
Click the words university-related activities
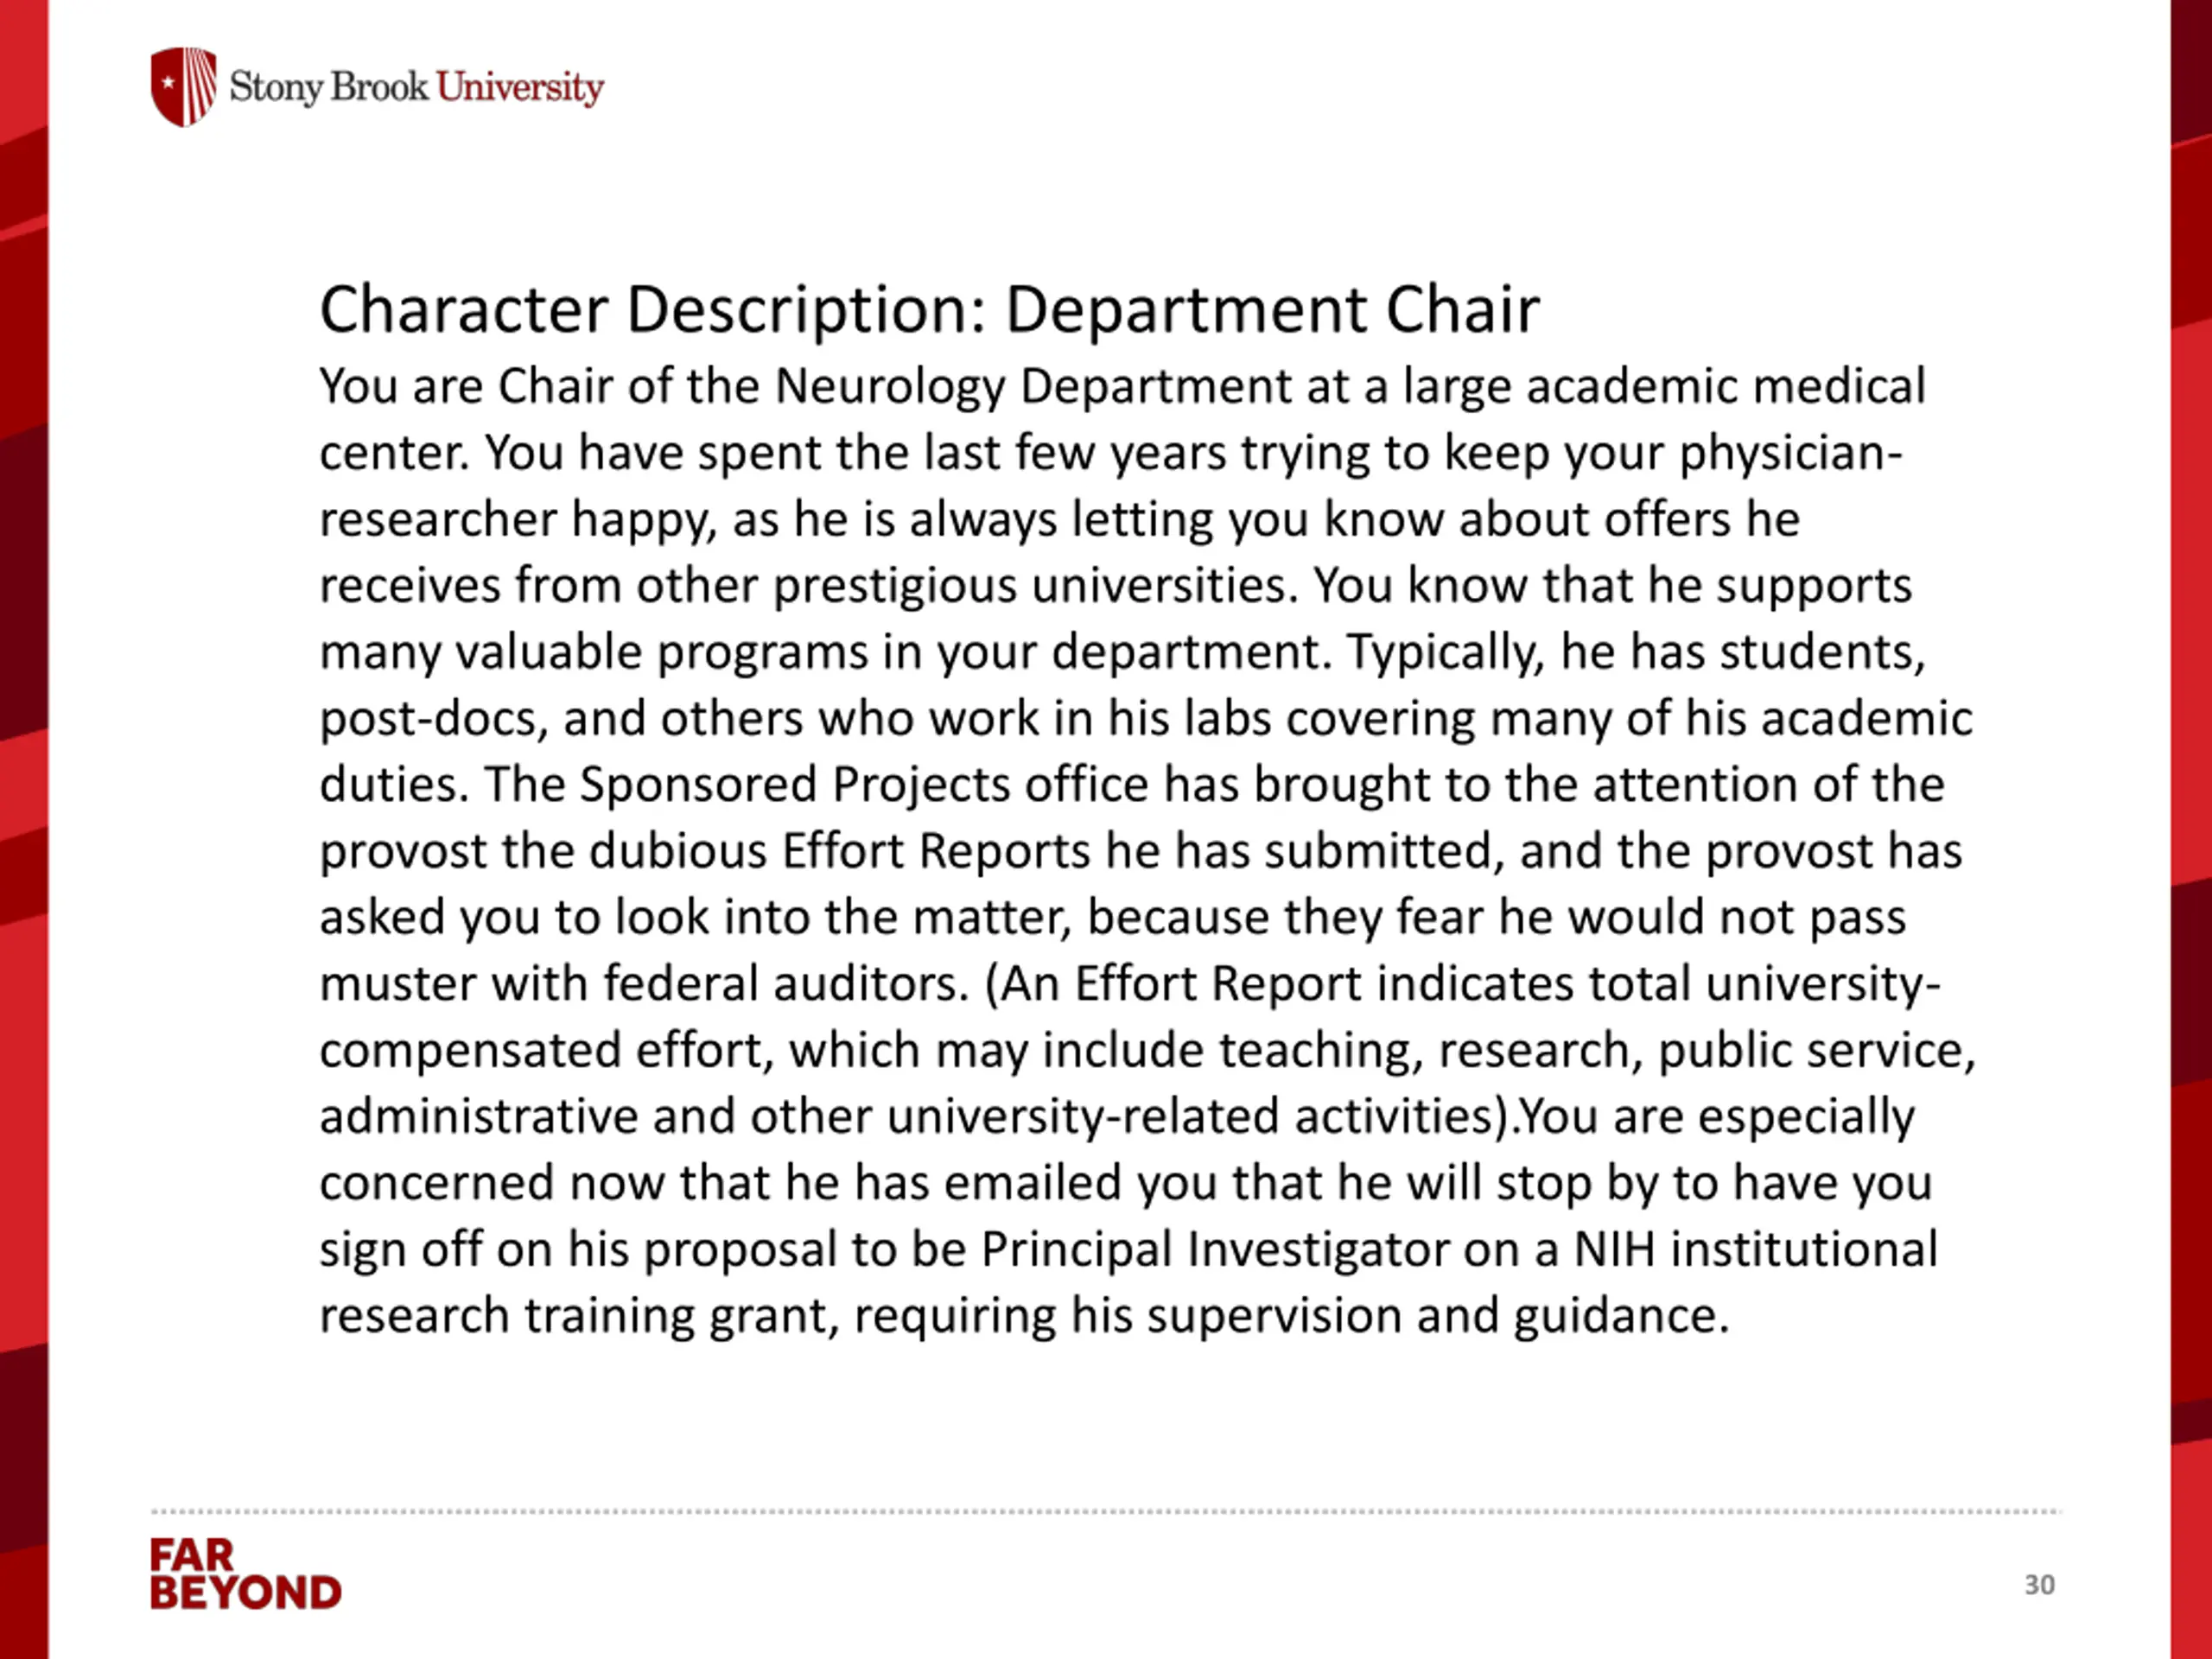[x=1200, y=1116]
